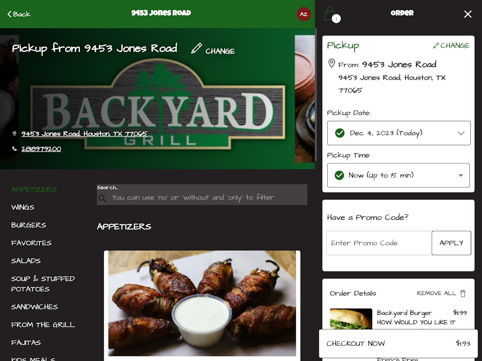This screenshot has height=361, width=482.
Task: Select the Fajitas category
Action: [26, 342]
